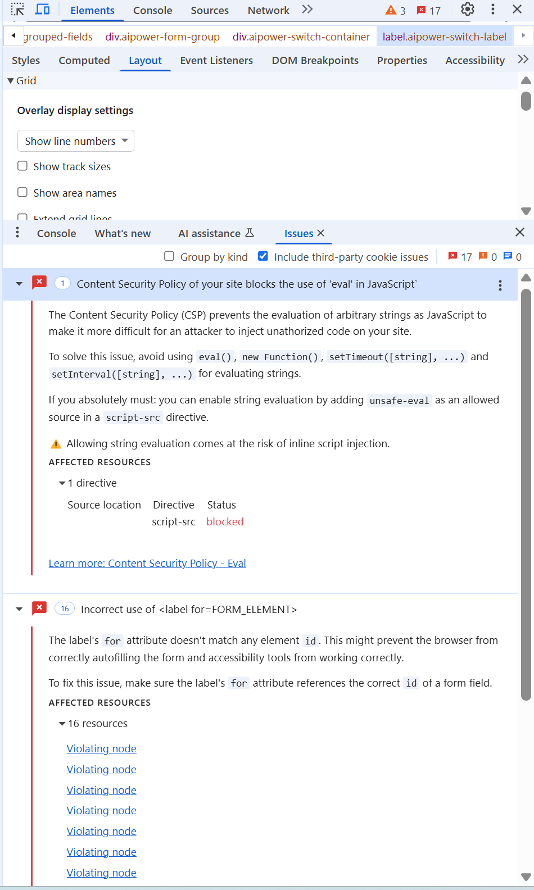This screenshot has height=890, width=534.
Task: Click the last visible Violating node link
Action: (102, 873)
